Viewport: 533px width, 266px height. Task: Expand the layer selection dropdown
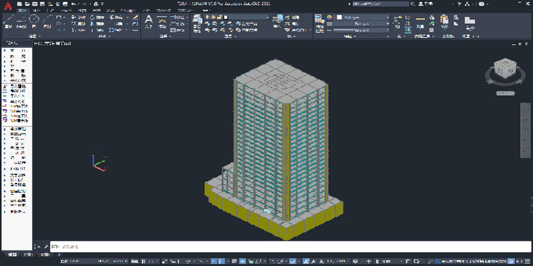[237, 17]
